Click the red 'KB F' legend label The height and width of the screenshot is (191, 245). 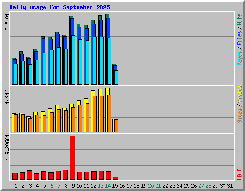coord(240,174)
